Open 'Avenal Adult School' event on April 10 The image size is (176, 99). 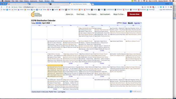116,41
